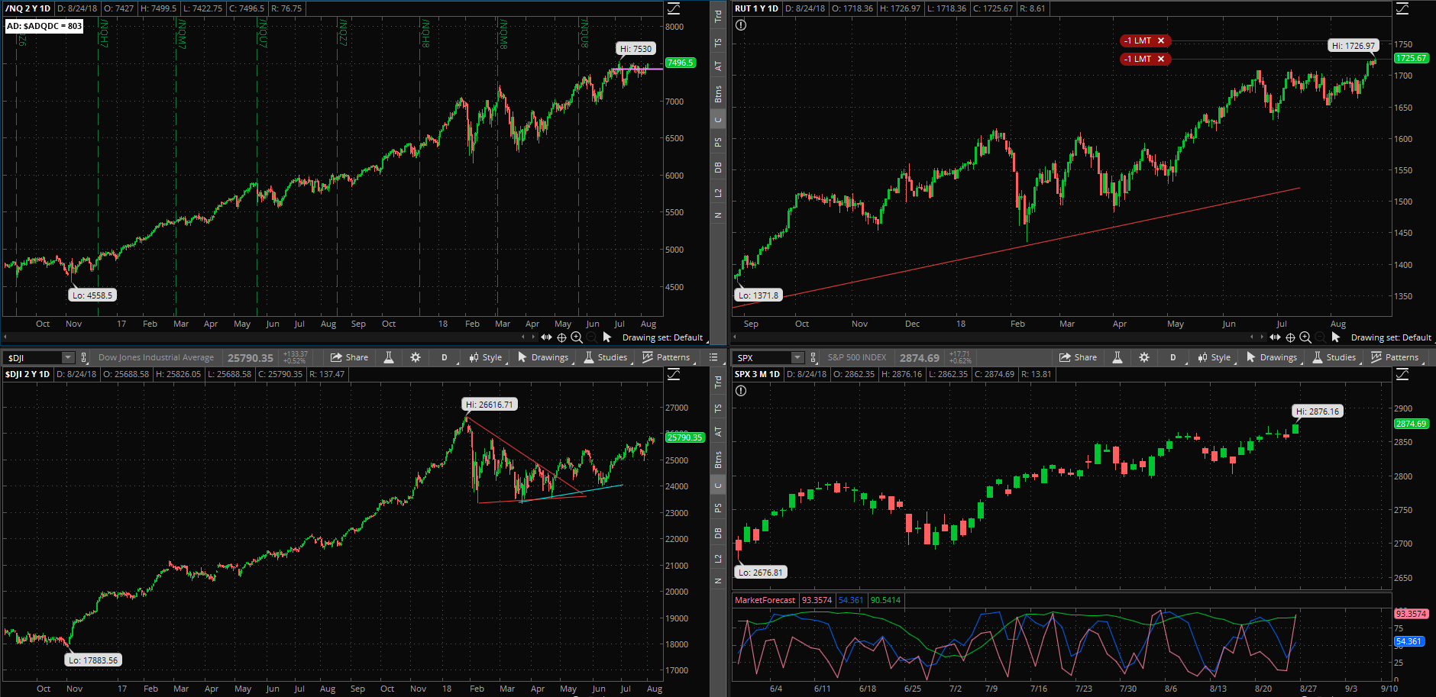Click price axis scale icon on /NQ chart
This screenshot has height=697, width=1436.
[674, 9]
